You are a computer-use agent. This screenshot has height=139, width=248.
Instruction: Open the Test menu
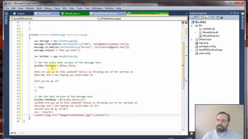pyautogui.click(x=87, y=8)
